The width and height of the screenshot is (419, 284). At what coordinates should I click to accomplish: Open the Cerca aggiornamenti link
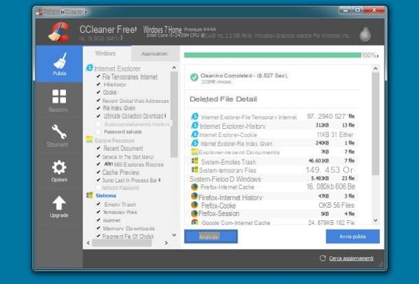(351, 258)
